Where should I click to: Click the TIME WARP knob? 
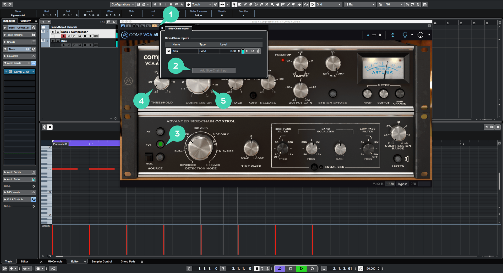pos(251,148)
